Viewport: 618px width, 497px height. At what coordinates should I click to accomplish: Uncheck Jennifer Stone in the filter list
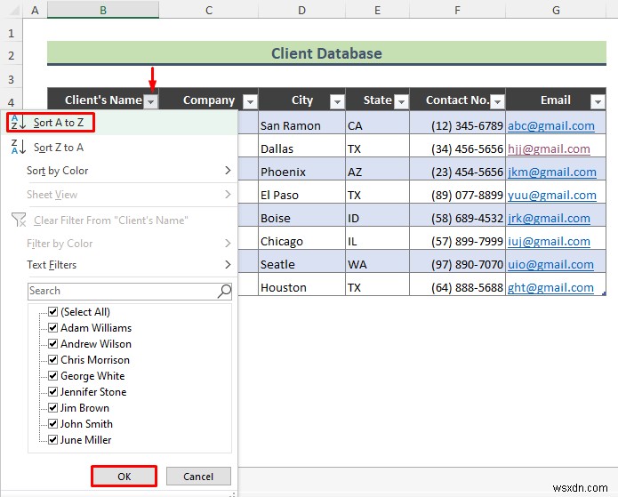52,391
